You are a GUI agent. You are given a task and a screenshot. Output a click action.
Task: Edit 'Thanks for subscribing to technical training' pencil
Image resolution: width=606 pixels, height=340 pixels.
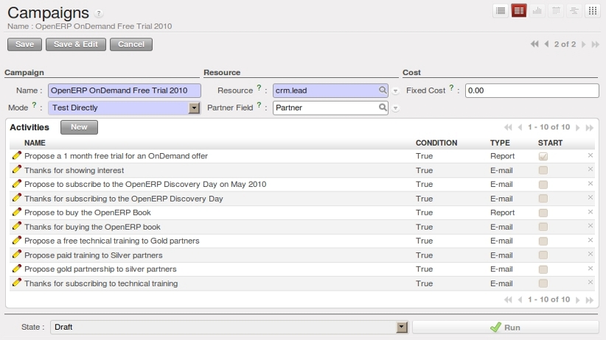16,283
